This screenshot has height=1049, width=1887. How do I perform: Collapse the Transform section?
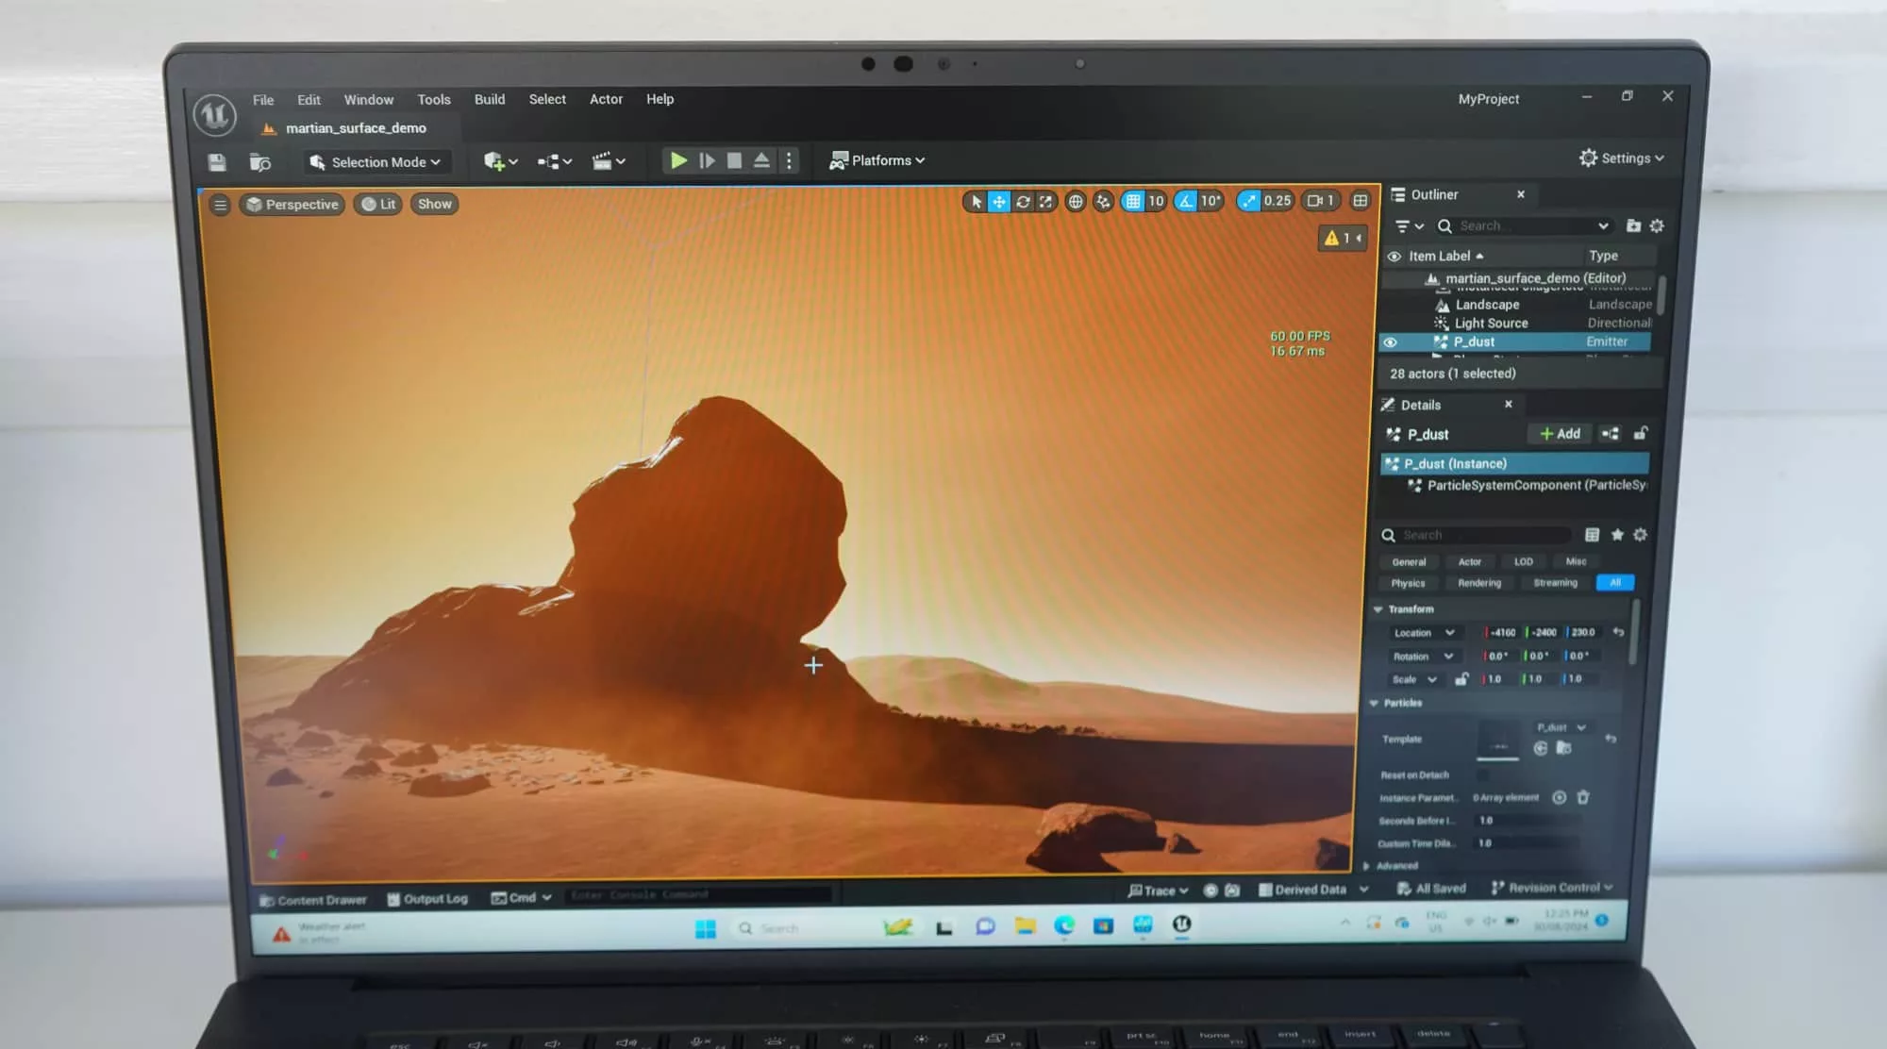pyautogui.click(x=1378, y=609)
